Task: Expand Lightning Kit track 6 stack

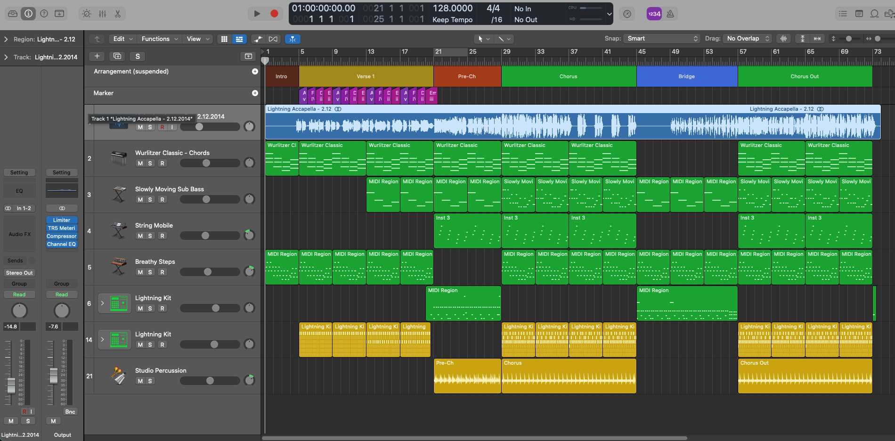Action: coord(102,303)
